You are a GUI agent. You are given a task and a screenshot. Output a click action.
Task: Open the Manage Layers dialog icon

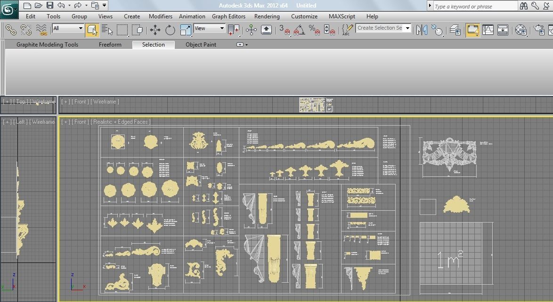(x=455, y=30)
